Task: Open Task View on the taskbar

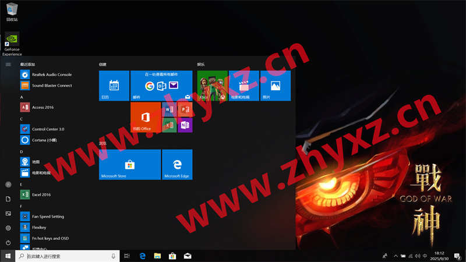Action: [127, 256]
